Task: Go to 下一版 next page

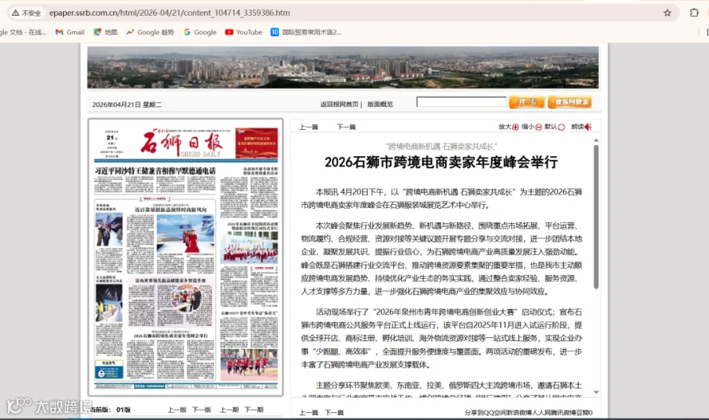Action: (x=202, y=410)
